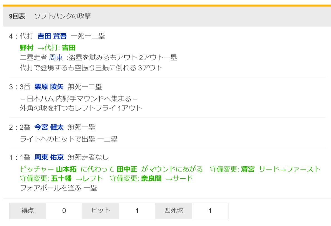Select text 代打で登場するも空振り三振に倒れる 3アウト

click(x=91, y=68)
